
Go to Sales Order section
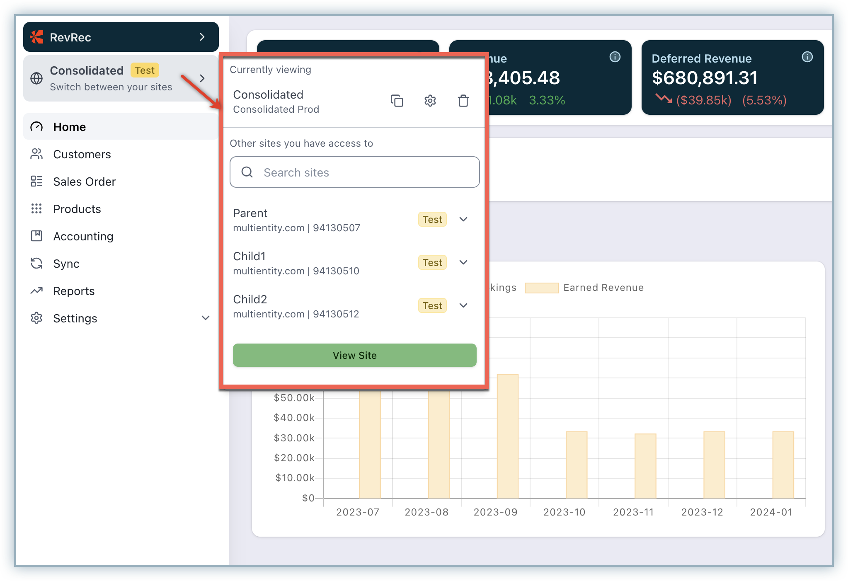[x=84, y=182]
